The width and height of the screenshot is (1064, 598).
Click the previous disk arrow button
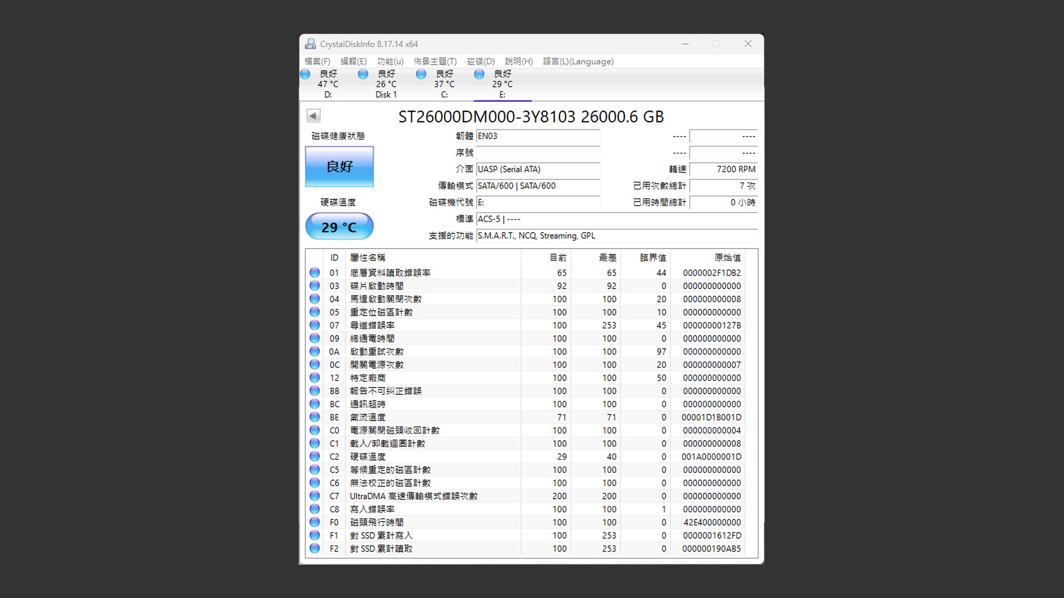click(x=313, y=116)
